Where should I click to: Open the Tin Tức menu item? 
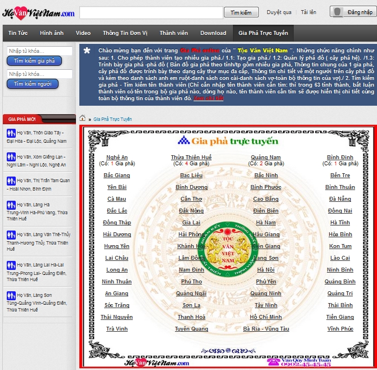click(18, 33)
